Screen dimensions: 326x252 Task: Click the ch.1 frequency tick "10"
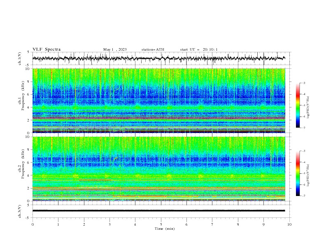pos(28,69)
